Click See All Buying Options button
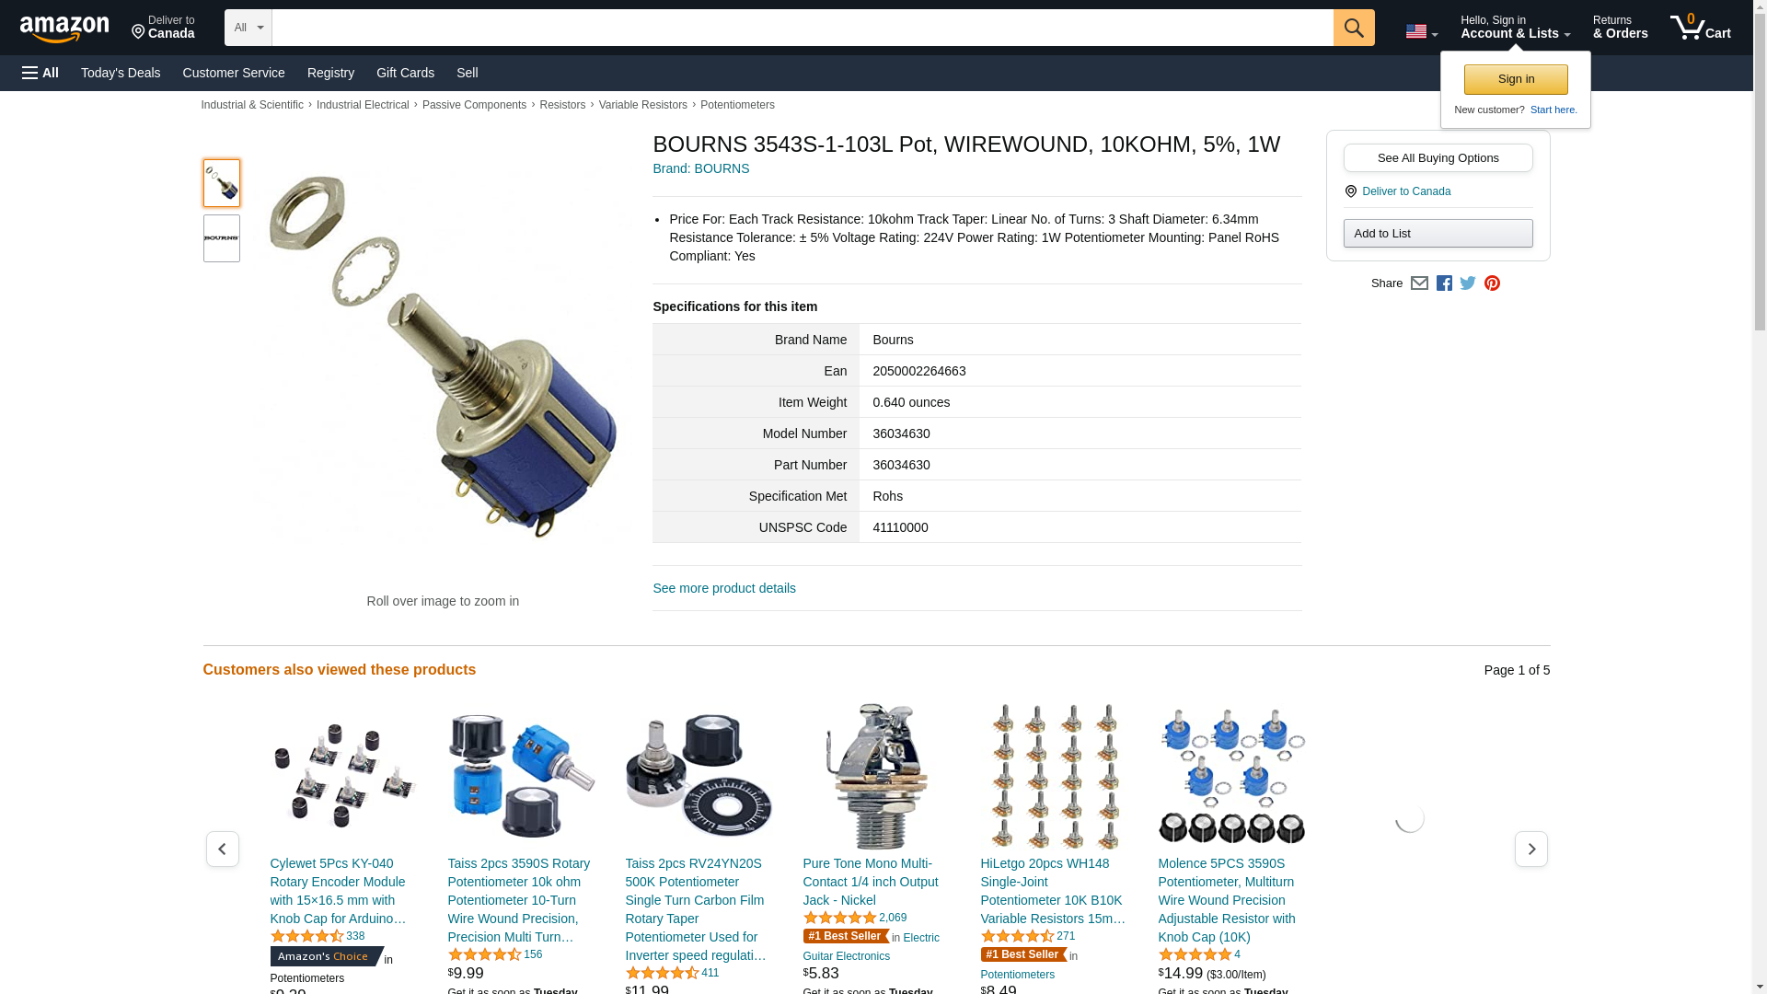The image size is (1767, 994). pyautogui.click(x=1438, y=157)
